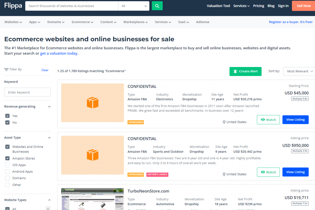This screenshot has width=315, height=210.
Task: Click the SPONSORED tag on the Electronics listing
Action: [136, 122]
